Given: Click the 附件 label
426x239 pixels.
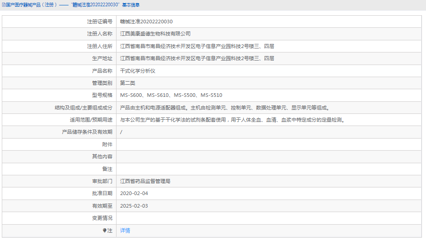Looking at the screenshot, I should coord(108,144).
